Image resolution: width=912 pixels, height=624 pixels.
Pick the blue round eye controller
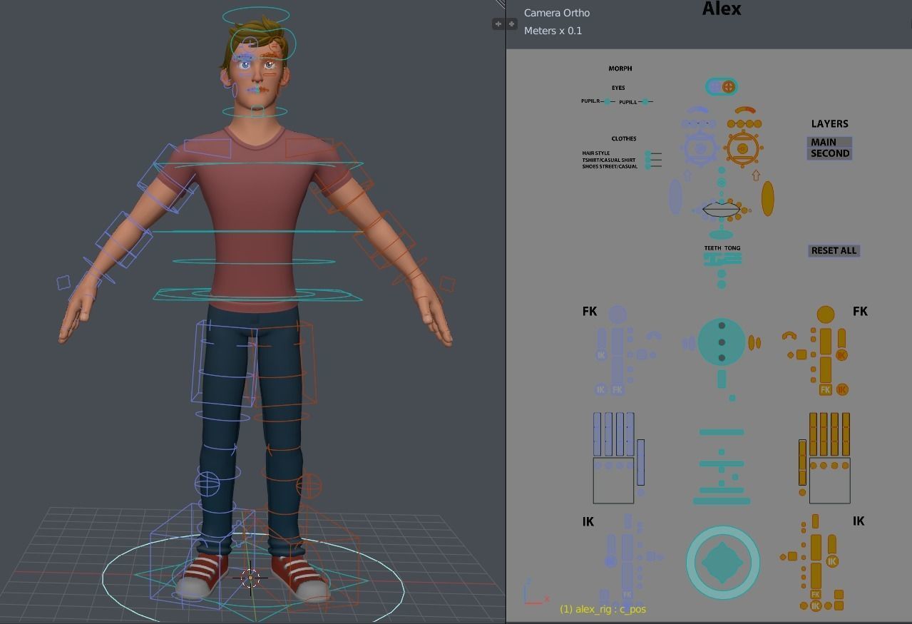(700, 148)
